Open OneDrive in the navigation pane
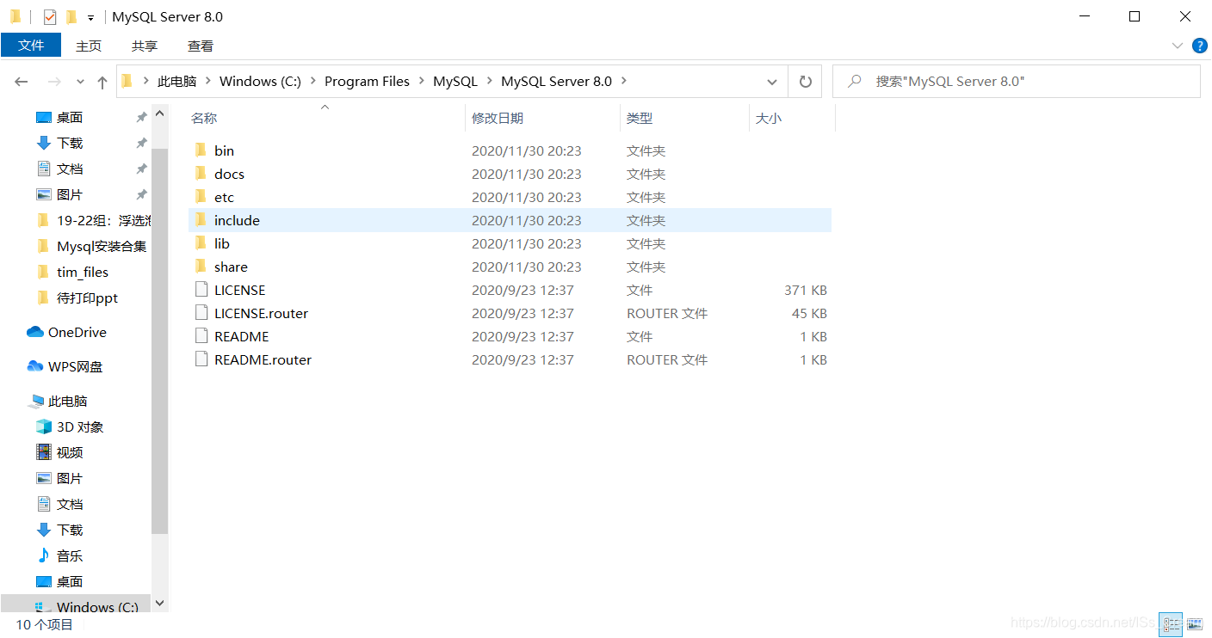This screenshot has height=638, width=1212. click(x=67, y=332)
